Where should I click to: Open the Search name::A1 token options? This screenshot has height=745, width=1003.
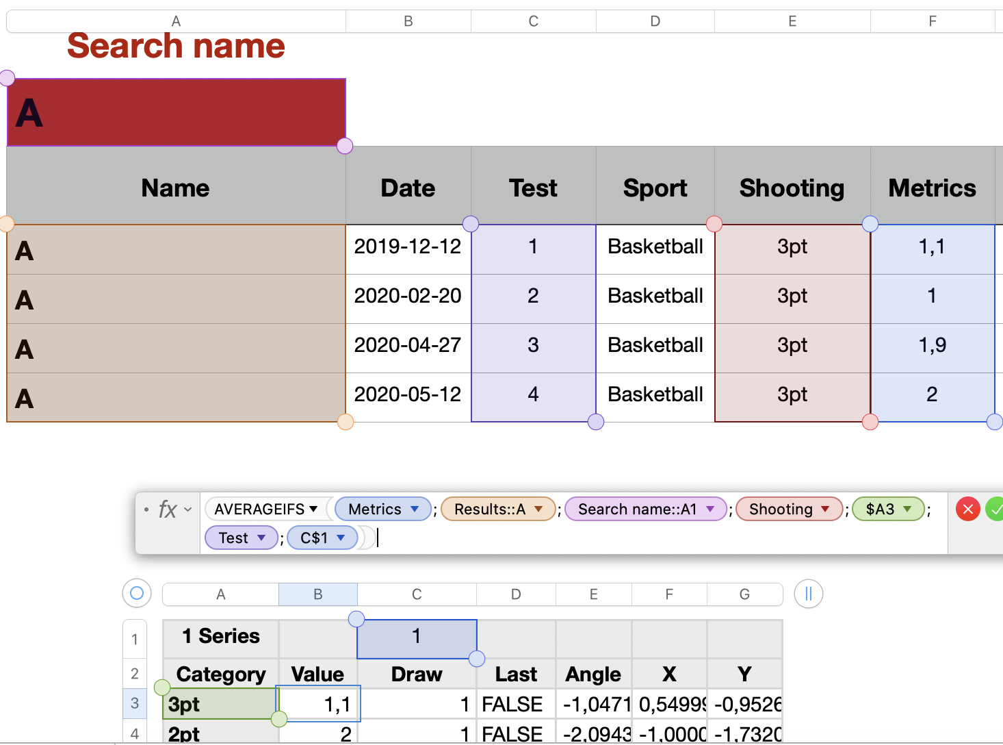710,509
